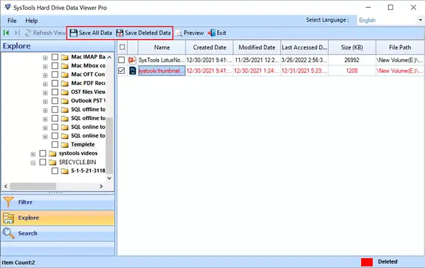Image resolution: width=425 pixels, height=268 pixels.
Task: Check the Outlook PST folder checkbox
Action: [x=55, y=100]
